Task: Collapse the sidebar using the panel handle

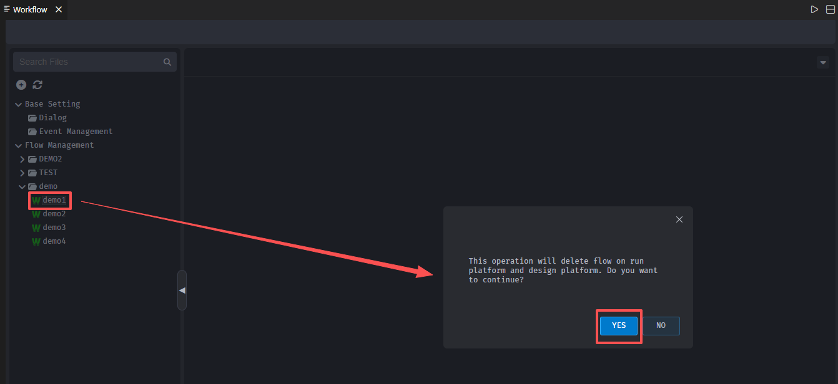Action: (182, 290)
